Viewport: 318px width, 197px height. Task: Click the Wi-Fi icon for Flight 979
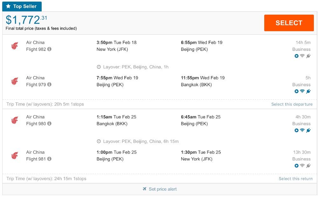click(x=302, y=91)
